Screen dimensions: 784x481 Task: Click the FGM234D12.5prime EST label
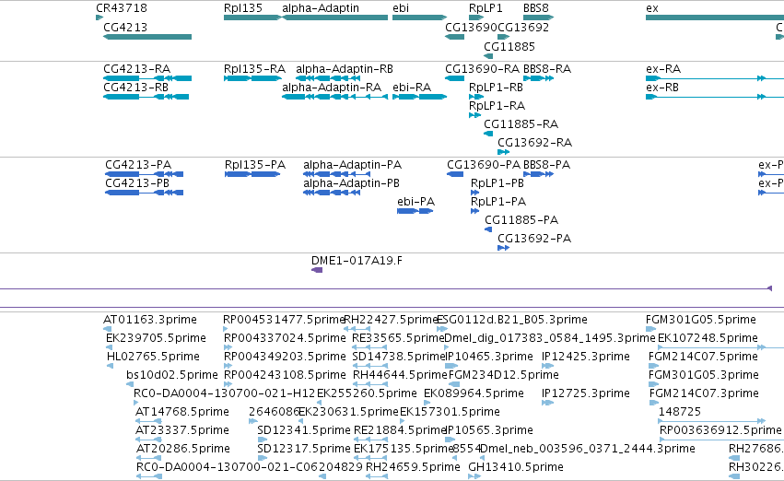pos(504,375)
